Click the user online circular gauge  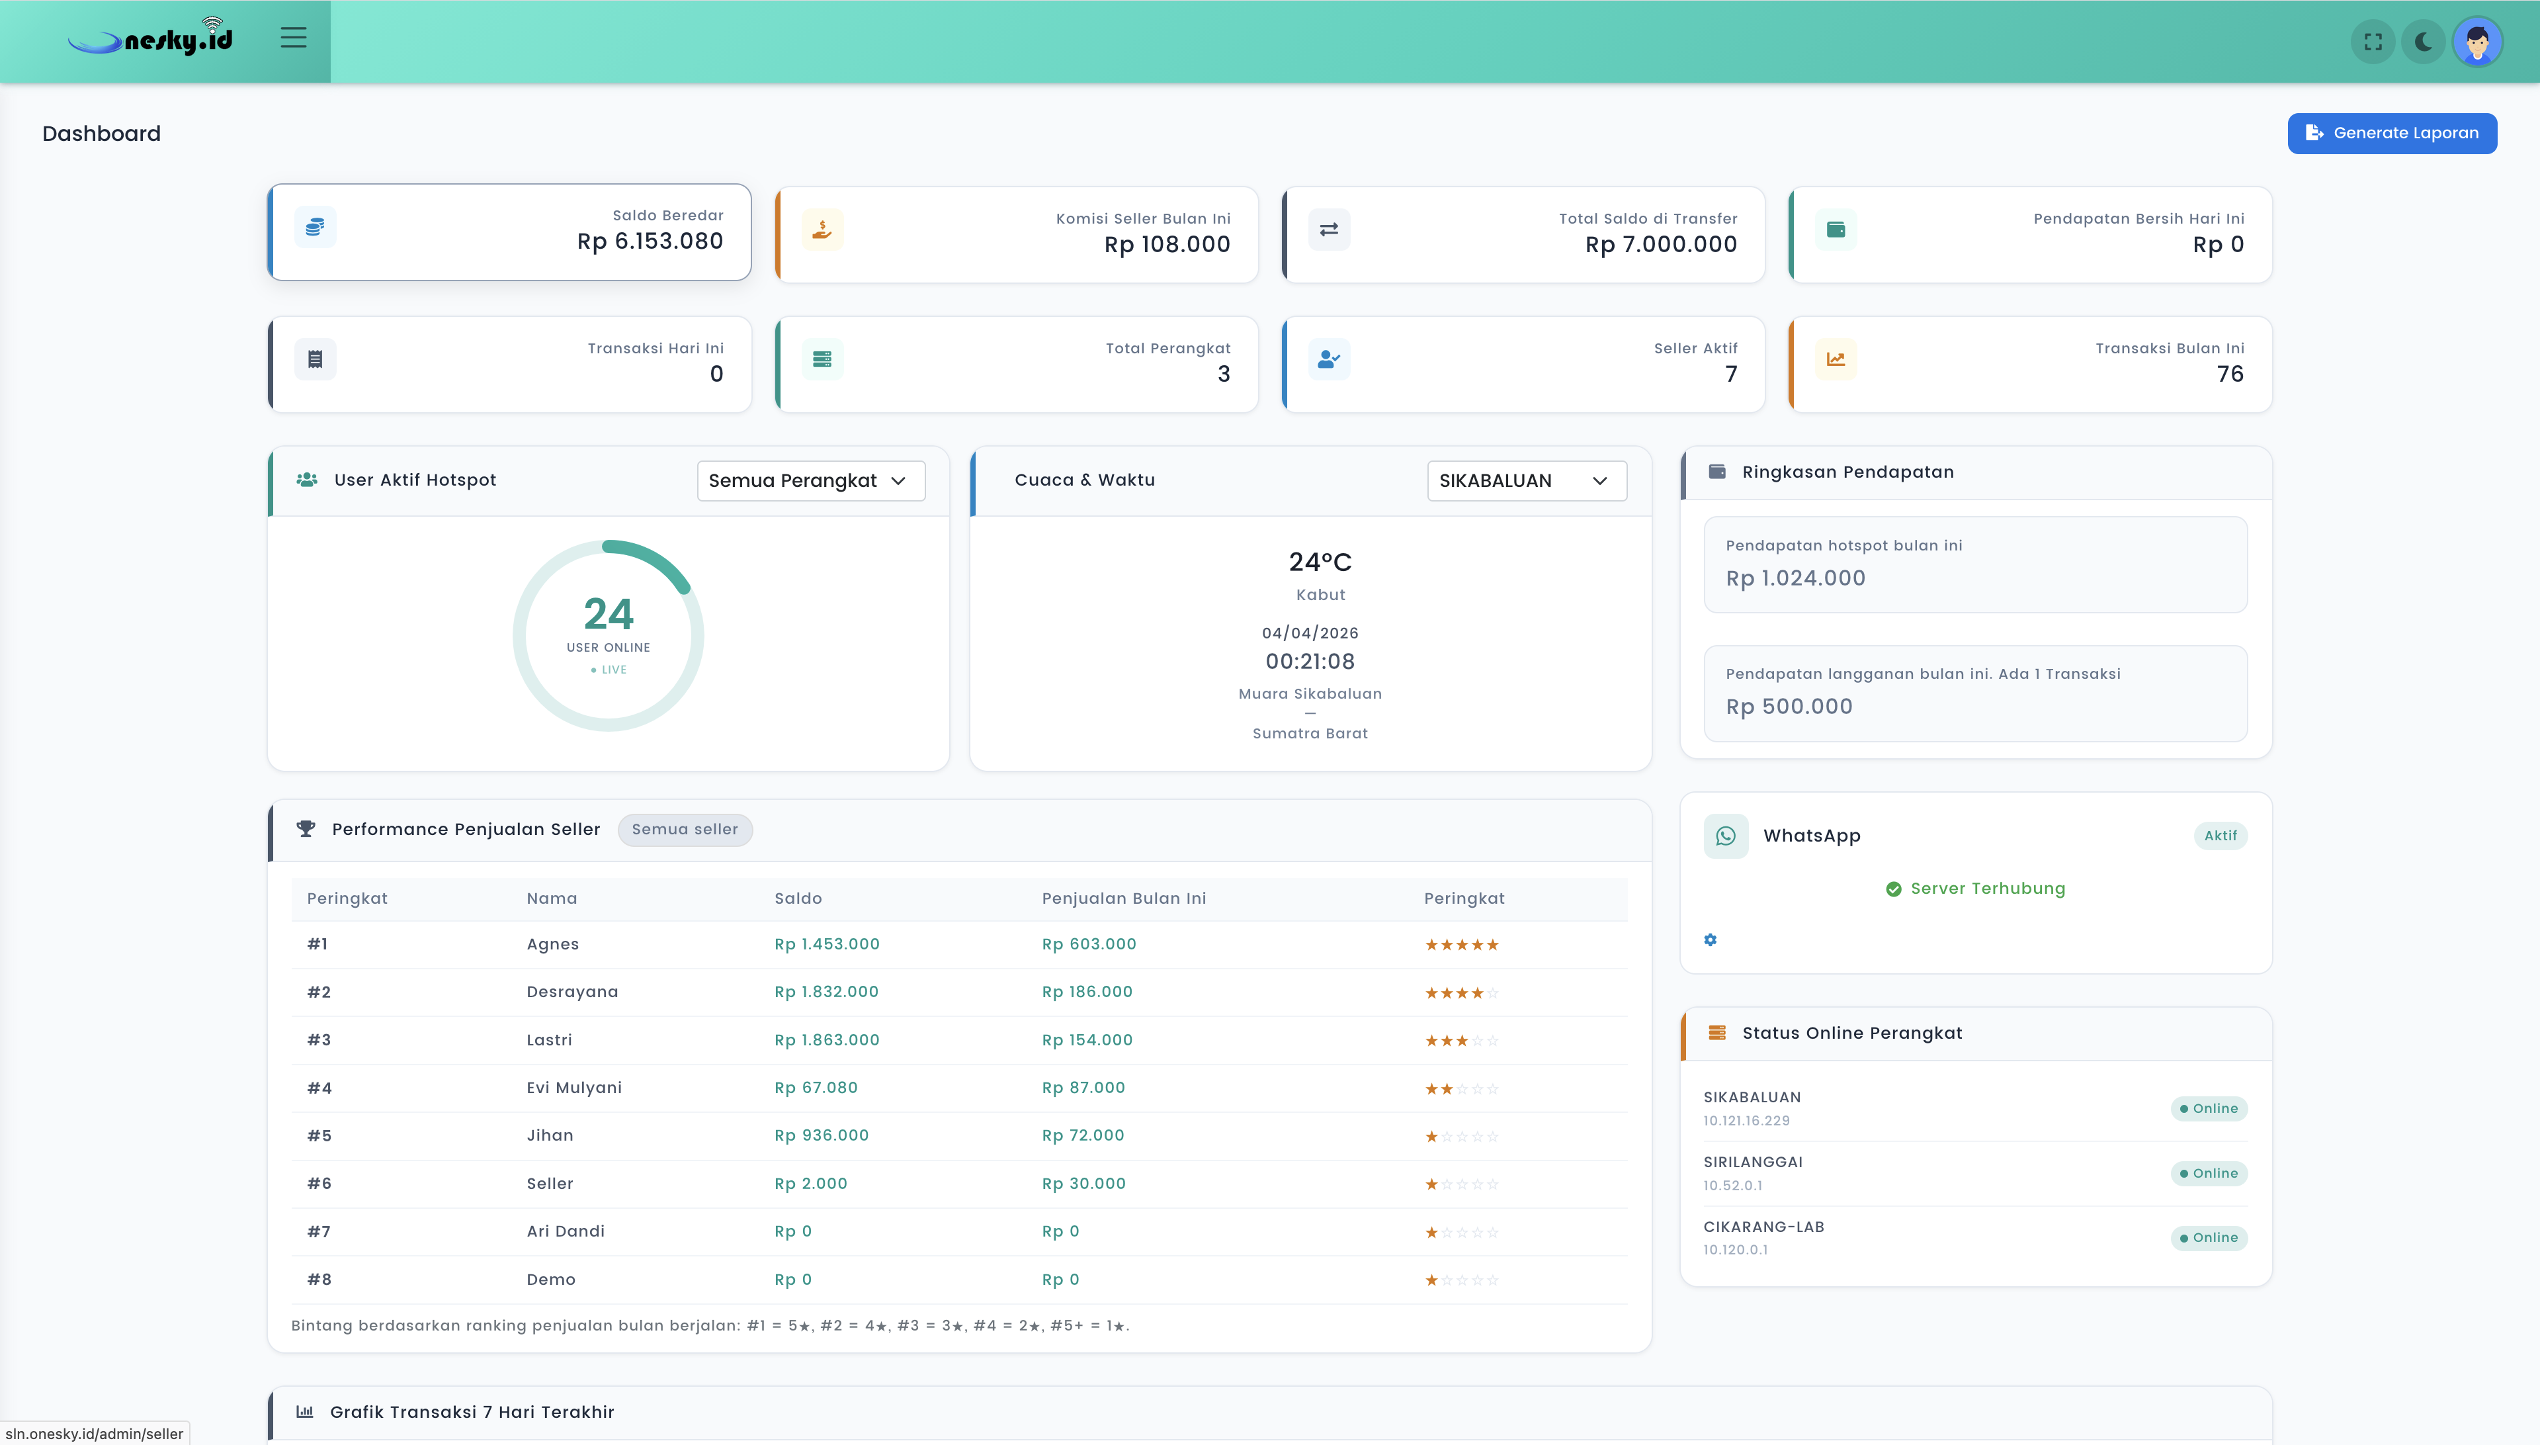[609, 635]
